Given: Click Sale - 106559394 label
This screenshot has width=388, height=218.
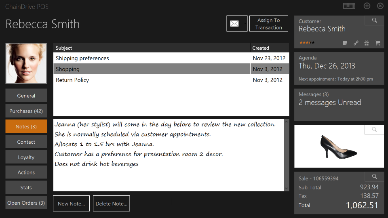Looking at the screenshot, I should [x=318, y=178].
